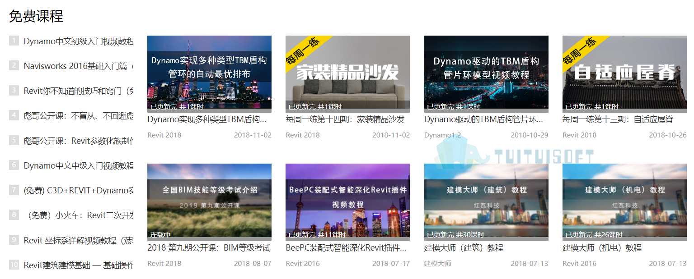
Task: Open 建模大师（机电）教程 thumbnail
Action: coord(624,202)
